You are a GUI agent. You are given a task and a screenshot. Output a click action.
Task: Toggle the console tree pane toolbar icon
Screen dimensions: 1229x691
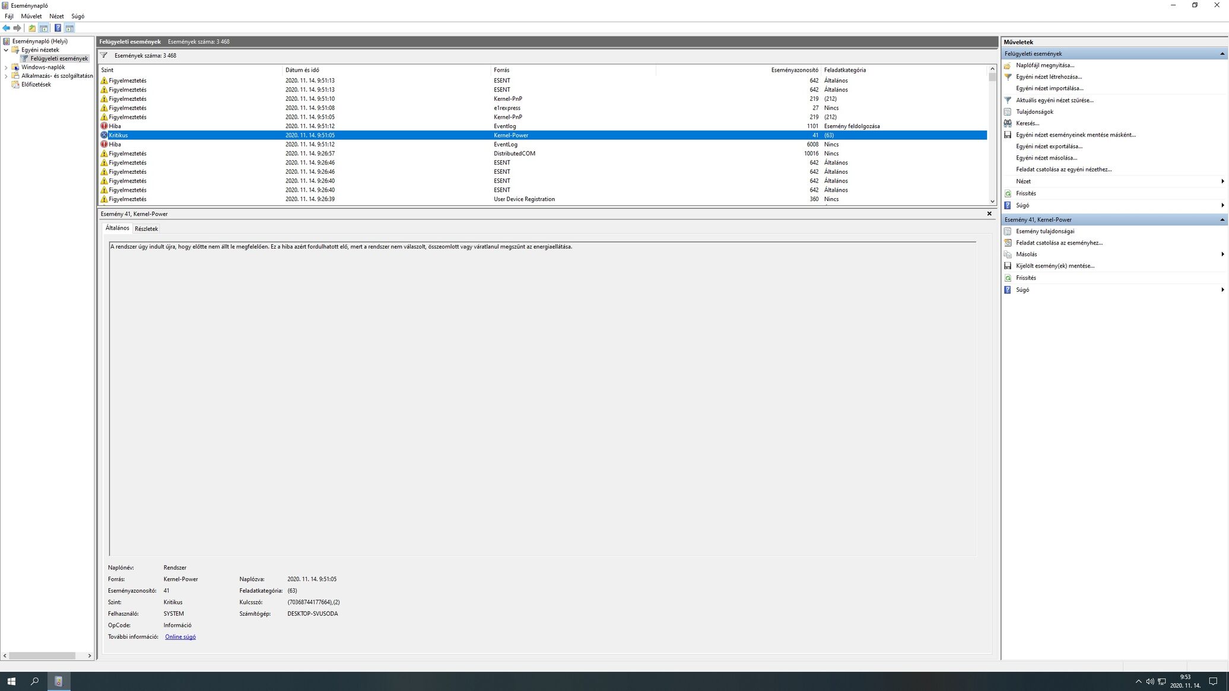(x=44, y=28)
